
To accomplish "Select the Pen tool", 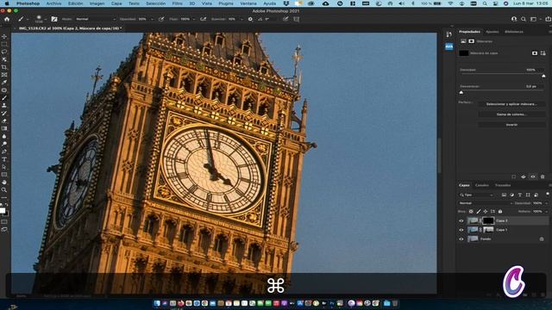I will coord(4,152).
